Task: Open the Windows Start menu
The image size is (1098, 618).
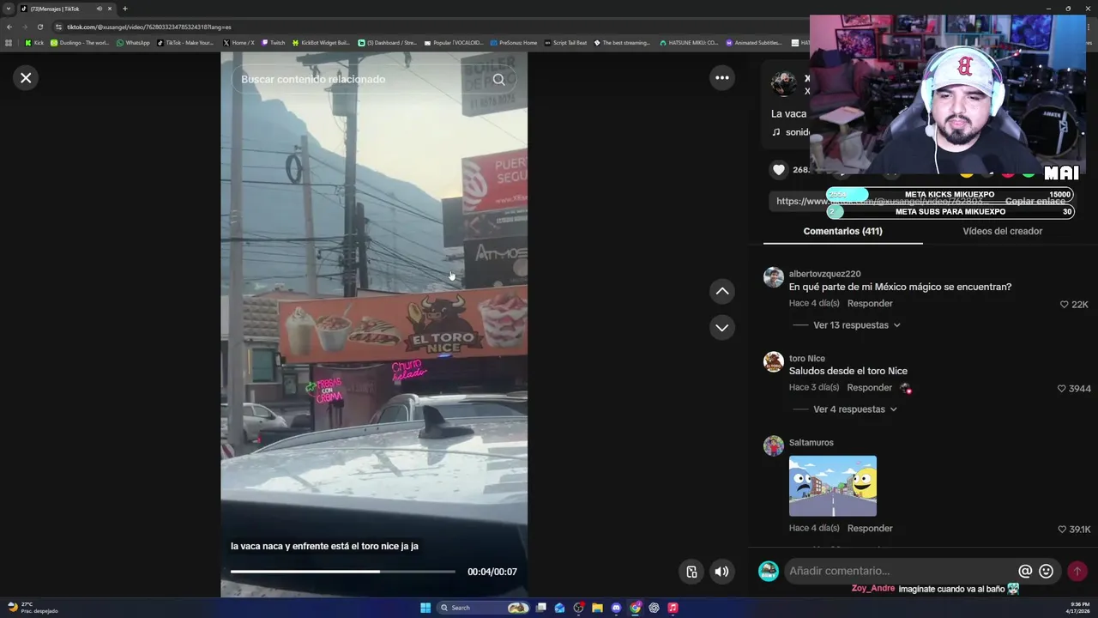Action: [425, 608]
